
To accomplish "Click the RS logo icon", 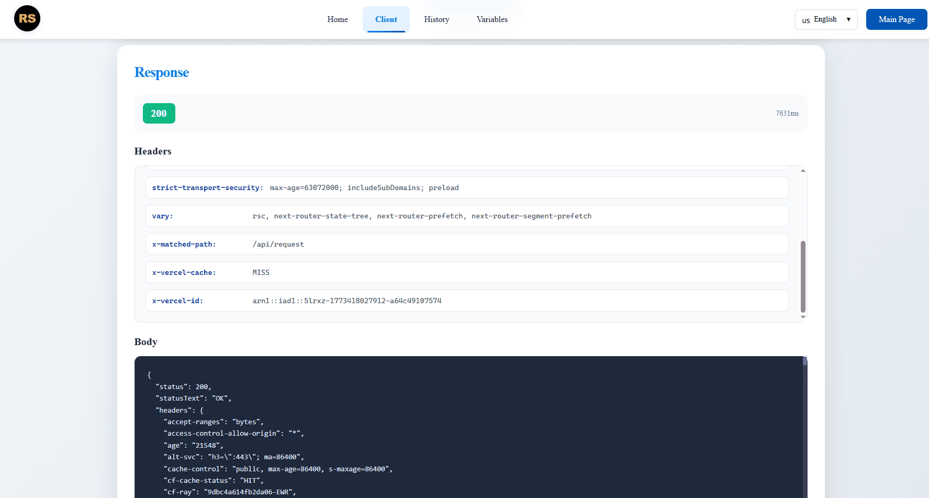I will [x=27, y=18].
